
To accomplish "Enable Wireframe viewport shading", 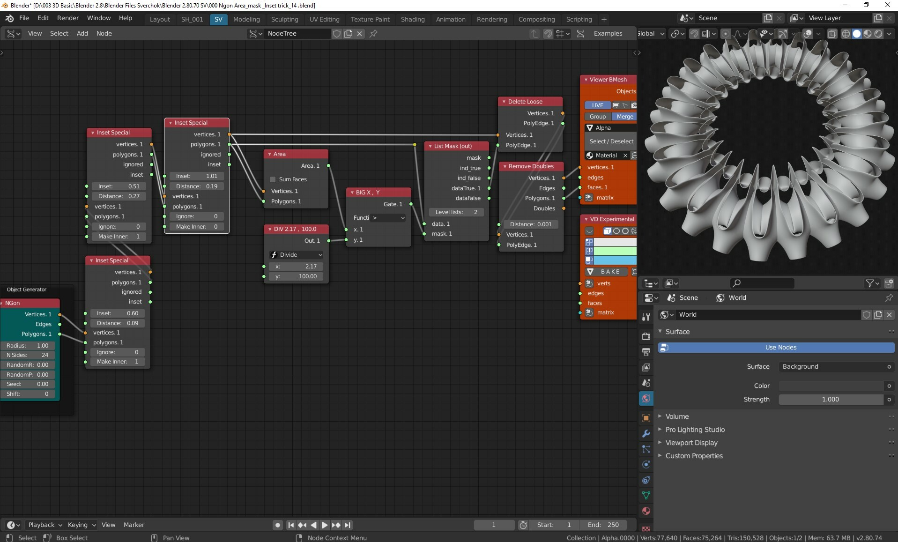I will [x=846, y=33].
